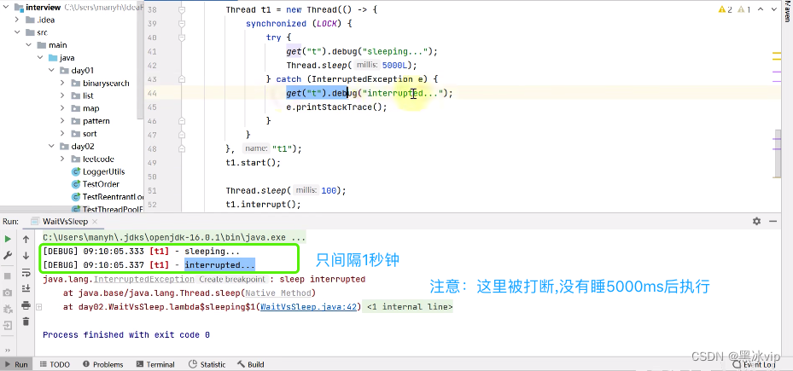
Task: Dump threads with camera icon
Action: coord(8,293)
